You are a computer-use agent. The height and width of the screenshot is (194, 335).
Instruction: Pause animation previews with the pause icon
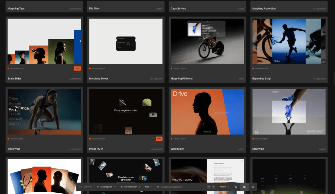tap(236, 187)
